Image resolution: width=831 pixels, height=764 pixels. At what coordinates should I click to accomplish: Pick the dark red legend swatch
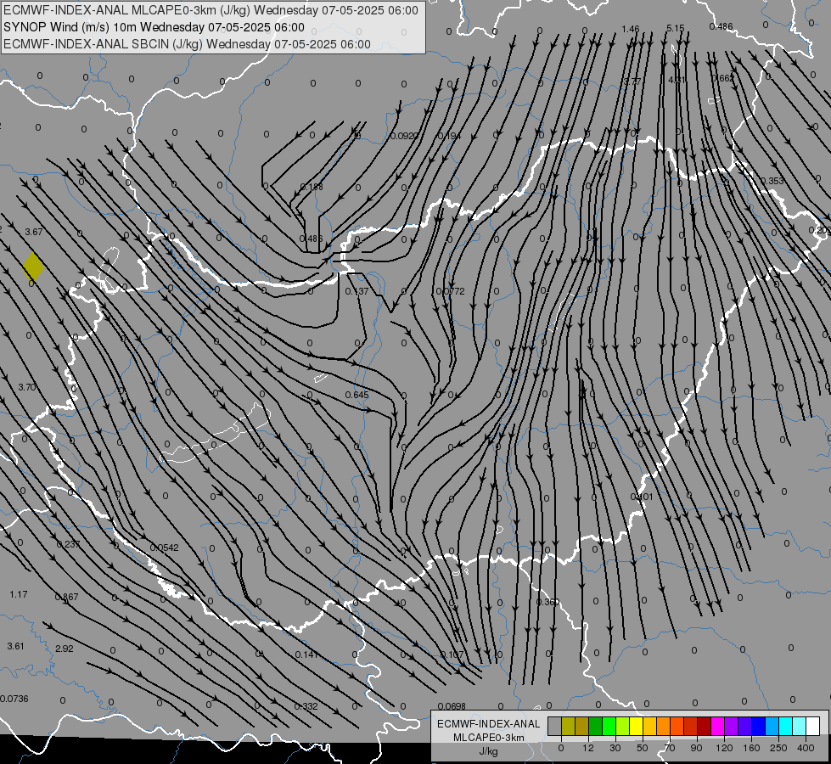704,726
